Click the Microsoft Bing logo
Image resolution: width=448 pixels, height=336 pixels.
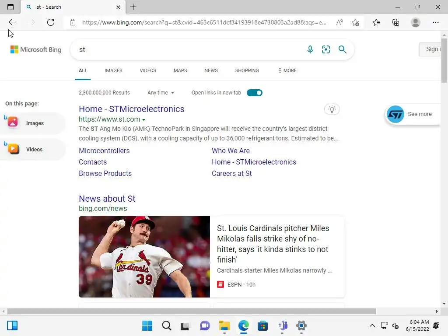pyautogui.click(x=36, y=49)
